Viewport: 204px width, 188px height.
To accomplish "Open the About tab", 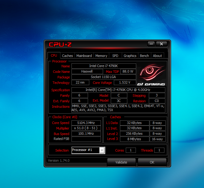I will pos(157,56).
